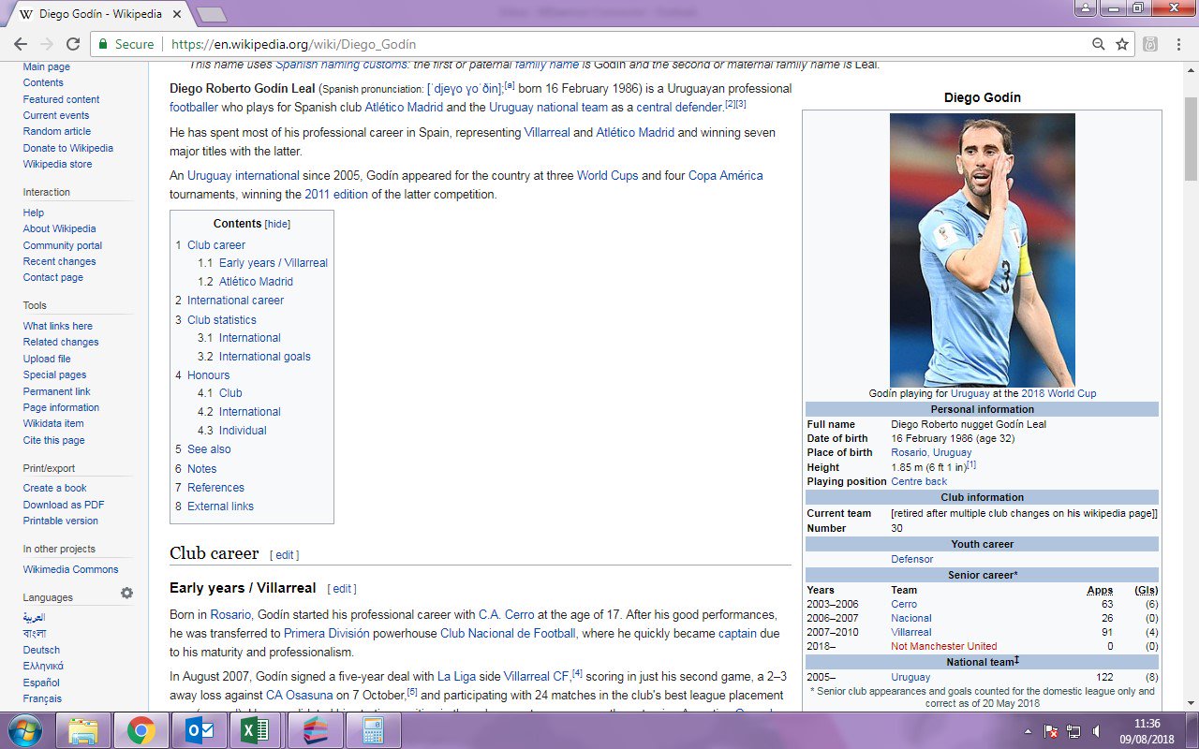Click Download as PDF
The height and width of the screenshot is (749, 1199).
[x=64, y=505]
